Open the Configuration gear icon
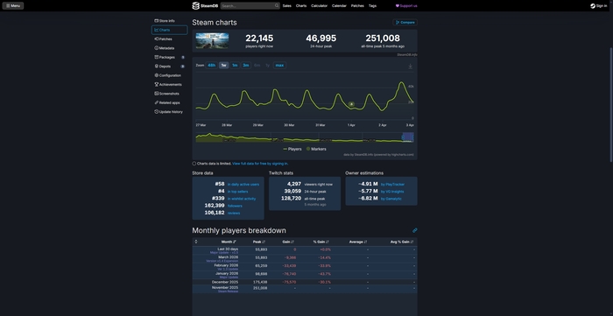This screenshot has width=613, height=316. tap(157, 75)
